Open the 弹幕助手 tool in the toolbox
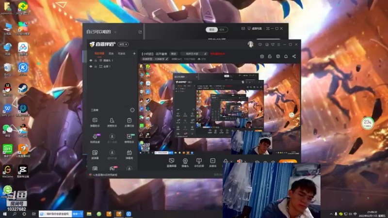This screenshot has width=388, height=218. point(95,123)
